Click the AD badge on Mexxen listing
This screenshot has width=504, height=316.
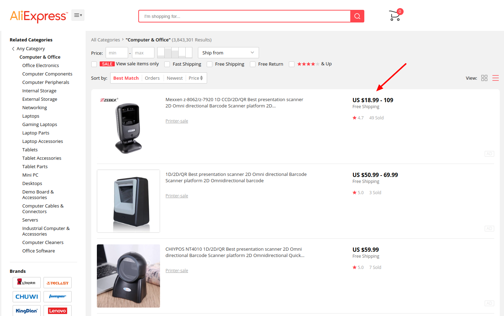[489, 154]
